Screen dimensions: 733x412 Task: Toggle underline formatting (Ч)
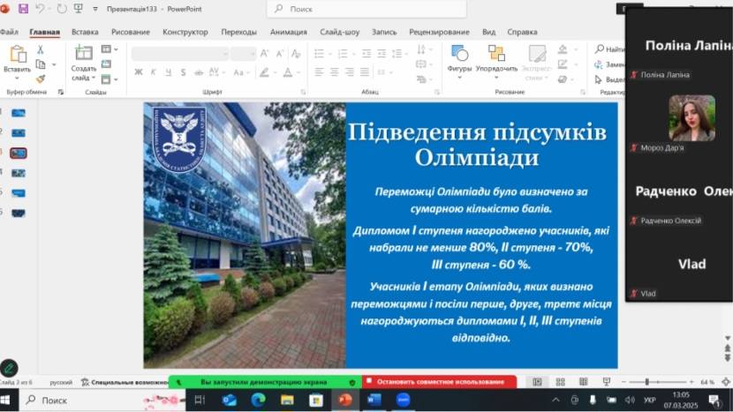click(x=168, y=72)
